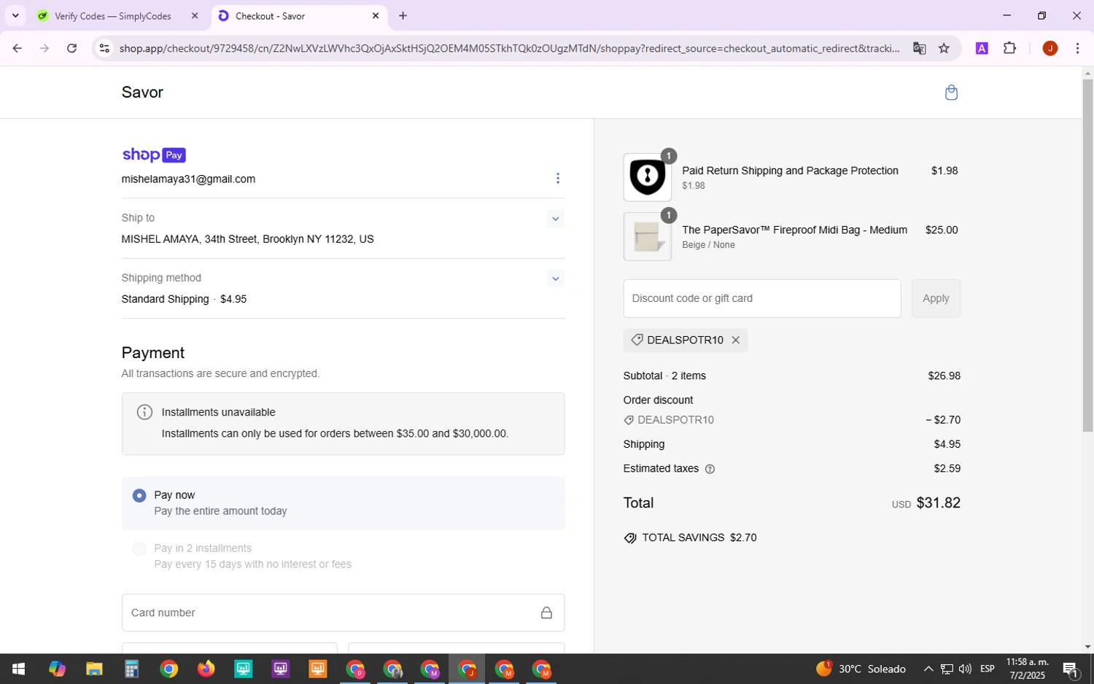Image resolution: width=1094 pixels, height=684 pixels.
Task: Click the mishelamaya31@gmail.com email text
Action: point(188,179)
